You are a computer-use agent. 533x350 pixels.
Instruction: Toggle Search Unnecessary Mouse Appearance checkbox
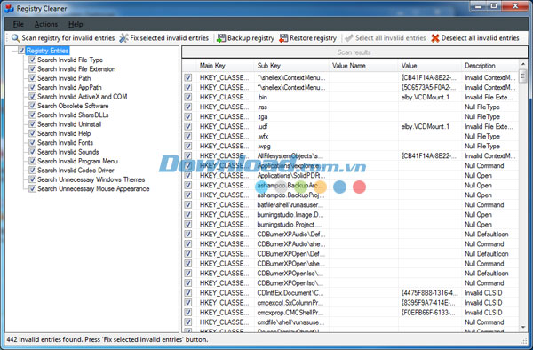[x=32, y=188]
